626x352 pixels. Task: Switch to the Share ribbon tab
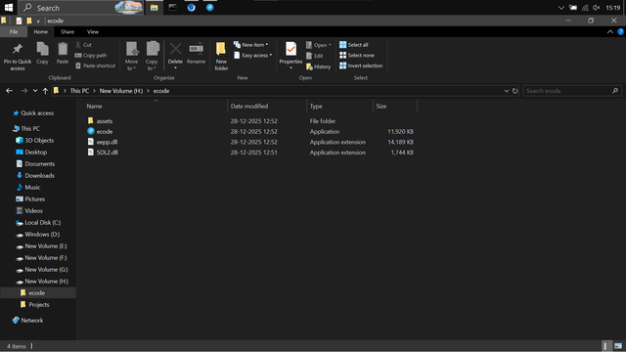coord(67,32)
